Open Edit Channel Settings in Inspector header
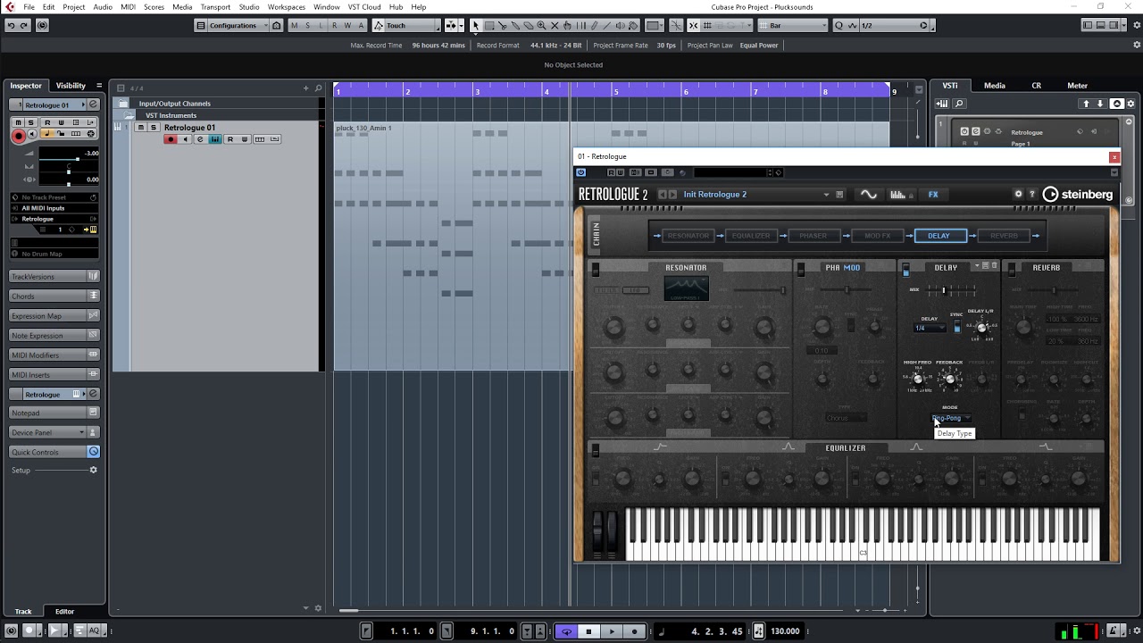The image size is (1143, 643). [93, 104]
